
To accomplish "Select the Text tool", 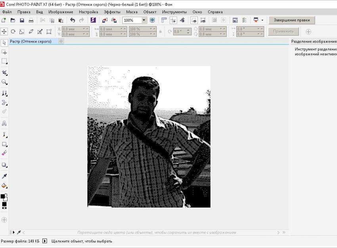I will pyautogui.click(x=4, y=123).
